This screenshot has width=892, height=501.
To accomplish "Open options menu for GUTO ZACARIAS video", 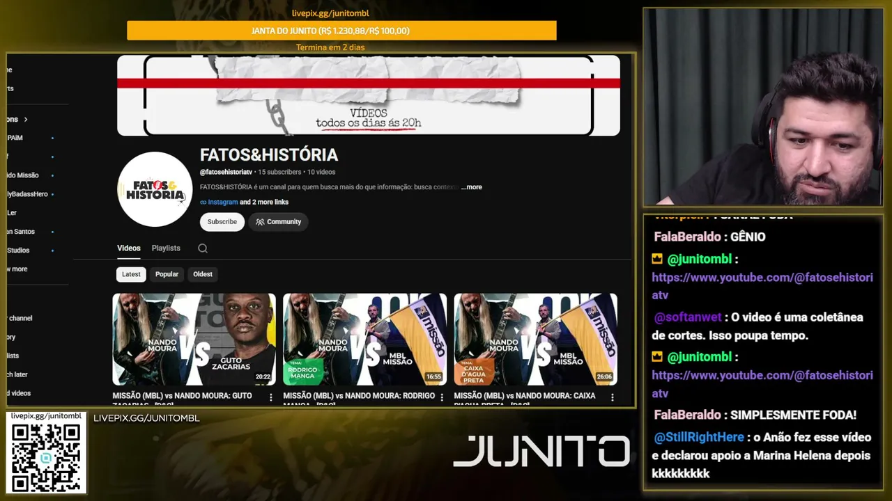I will coord(271,397).
